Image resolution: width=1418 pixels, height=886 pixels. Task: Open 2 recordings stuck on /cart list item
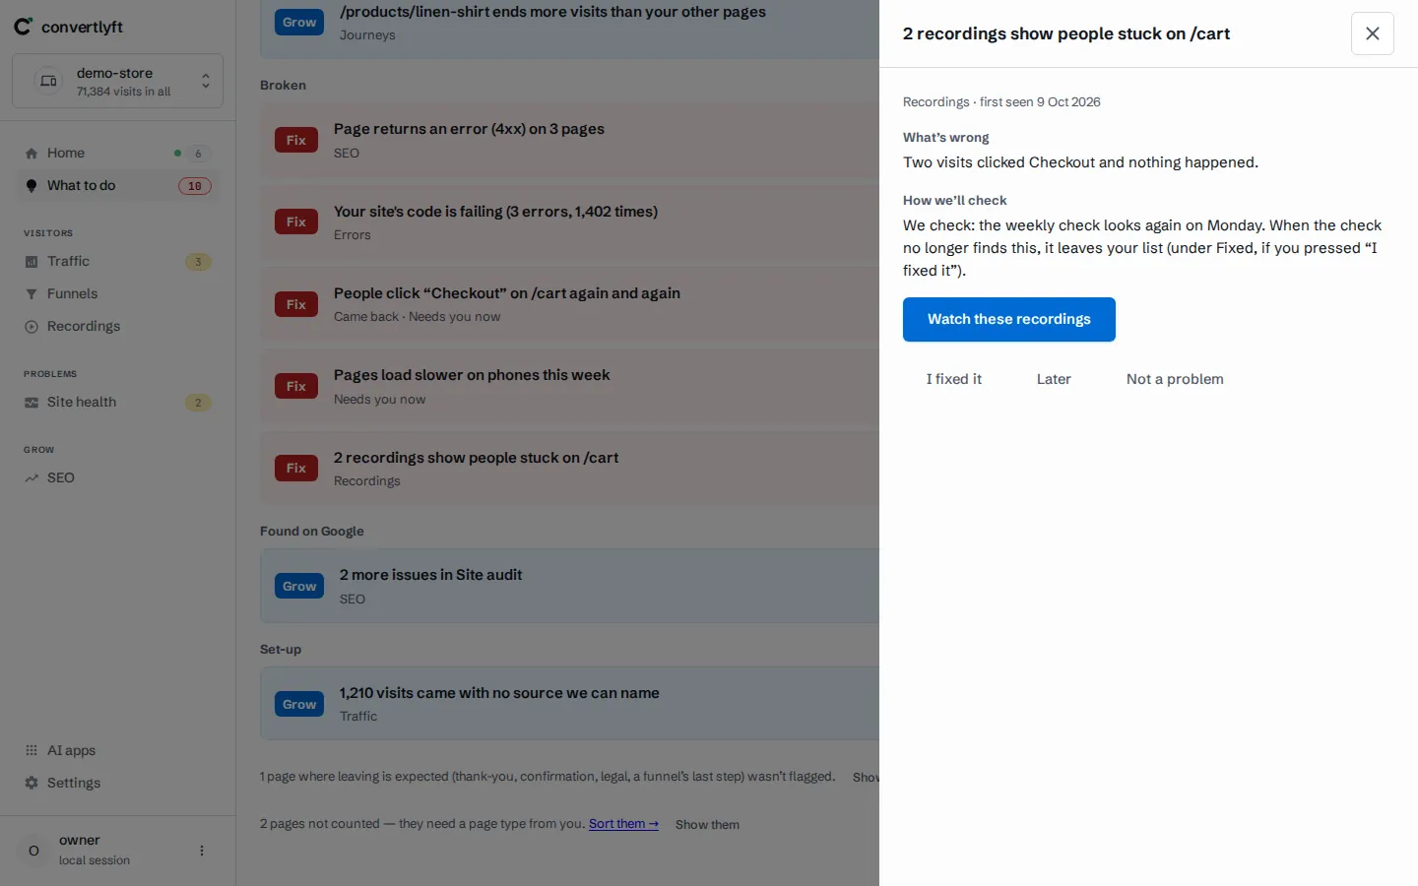pos(570,469)
